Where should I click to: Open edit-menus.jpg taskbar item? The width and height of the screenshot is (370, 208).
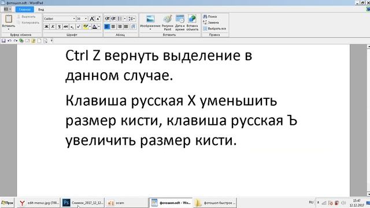pos(39,203)
